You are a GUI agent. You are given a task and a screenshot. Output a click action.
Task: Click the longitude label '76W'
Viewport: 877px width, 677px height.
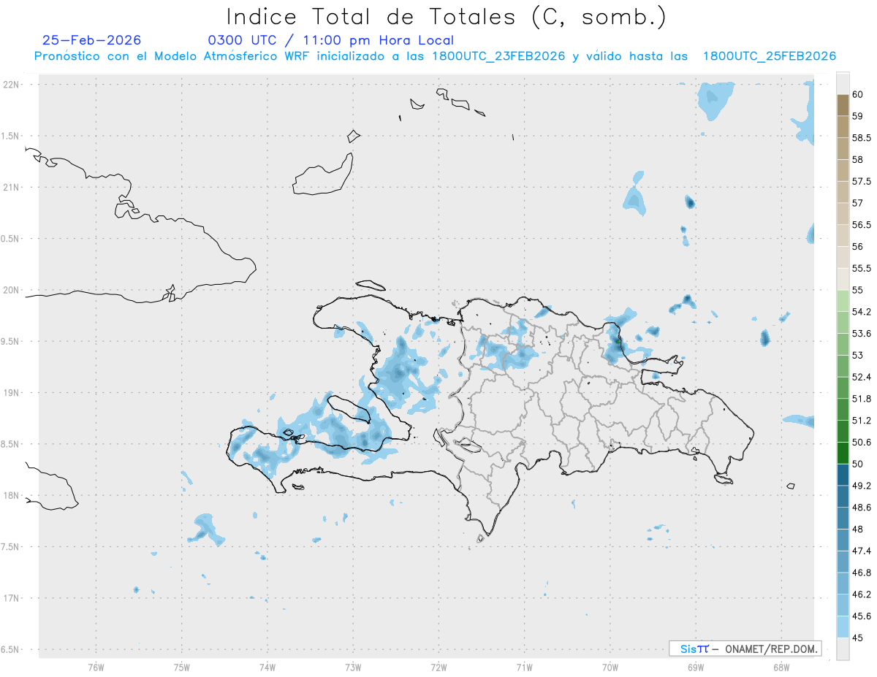tap(96, 667)
